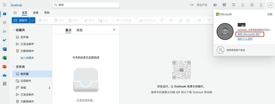Open 收件箱 under 收藏夹

pos(32,37)
